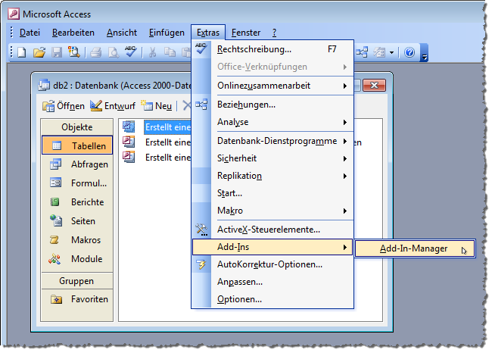This screenshot has width=492, height=353.
Task: Open the ? help menu
Action: click(274, 33)
